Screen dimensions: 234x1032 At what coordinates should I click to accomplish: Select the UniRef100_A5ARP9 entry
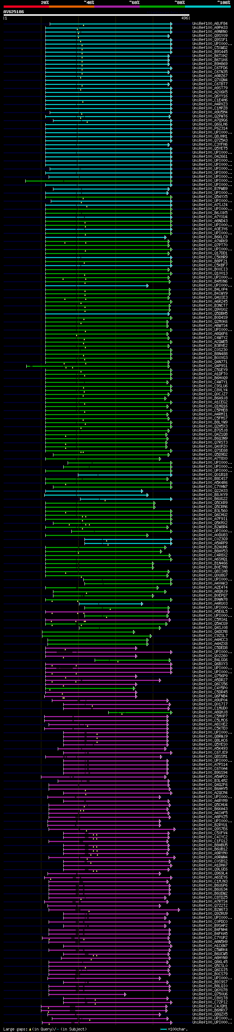(x=210, y=543)
